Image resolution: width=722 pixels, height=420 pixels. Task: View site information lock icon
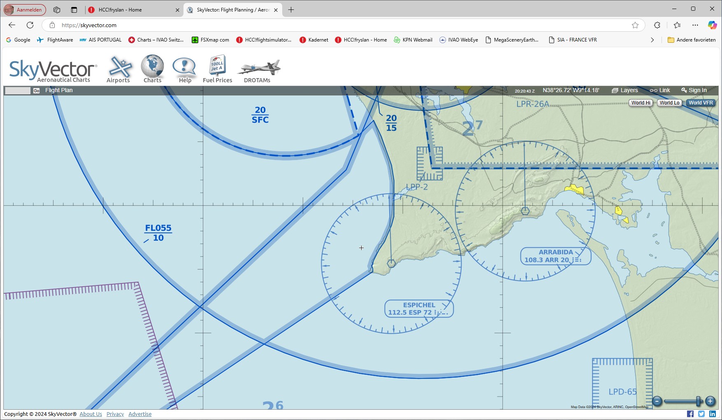coord(52,25)
